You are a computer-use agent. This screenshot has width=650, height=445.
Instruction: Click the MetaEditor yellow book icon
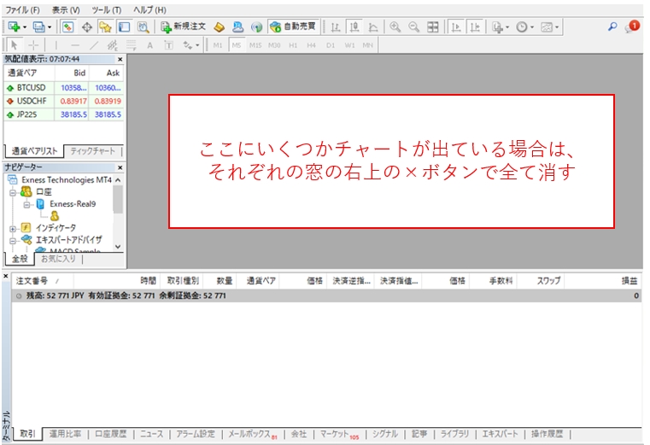pos(220,27)
